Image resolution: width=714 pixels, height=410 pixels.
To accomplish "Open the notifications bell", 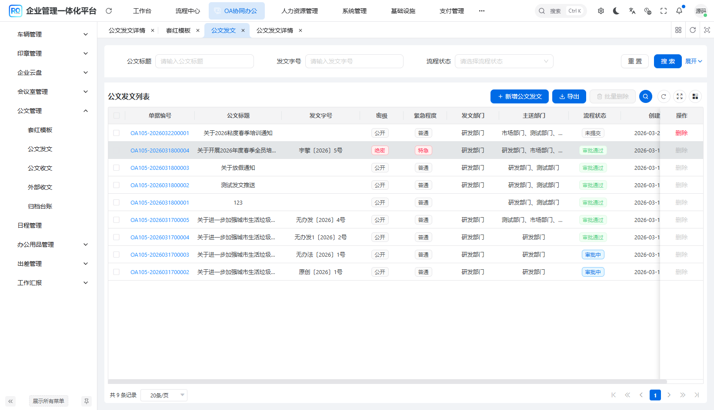I will (x=679, y=11).
